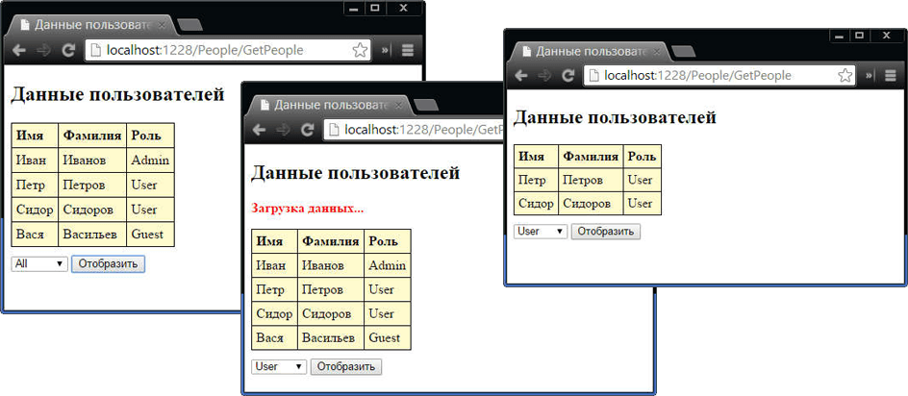Maximize the right browser window
The image size is (908, 396).
(x=859, y=36)
